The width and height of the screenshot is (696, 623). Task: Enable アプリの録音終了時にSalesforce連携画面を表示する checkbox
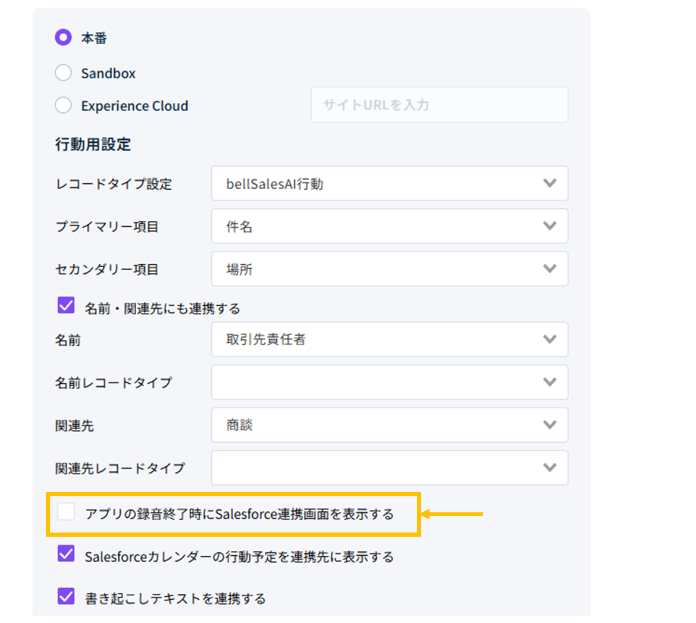point(66,512)
